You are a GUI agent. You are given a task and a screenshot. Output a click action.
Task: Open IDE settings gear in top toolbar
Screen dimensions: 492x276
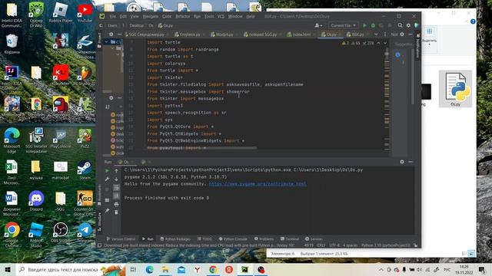408,25
